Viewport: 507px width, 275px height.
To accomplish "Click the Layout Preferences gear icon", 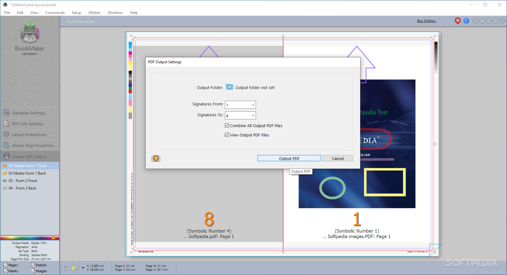I will point(6,134).
